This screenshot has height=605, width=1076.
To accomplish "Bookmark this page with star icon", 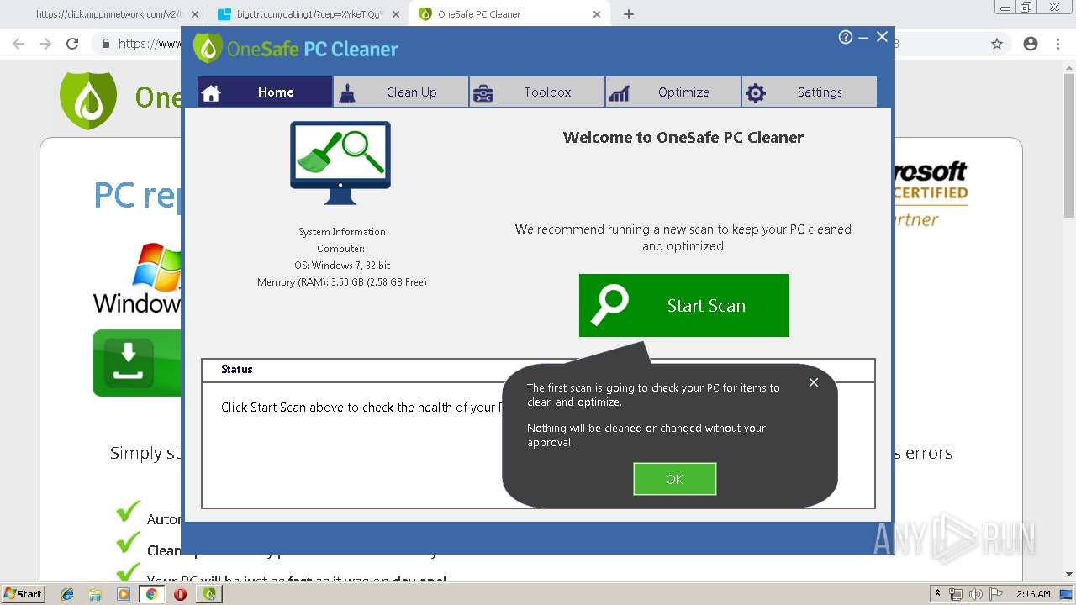I will pos(997,44).
